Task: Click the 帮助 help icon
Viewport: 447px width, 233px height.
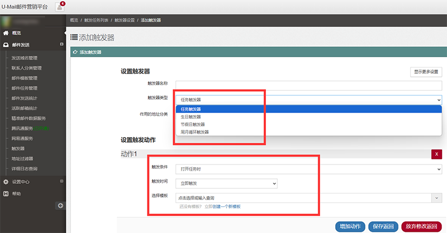Action: (x=6, y=193)
